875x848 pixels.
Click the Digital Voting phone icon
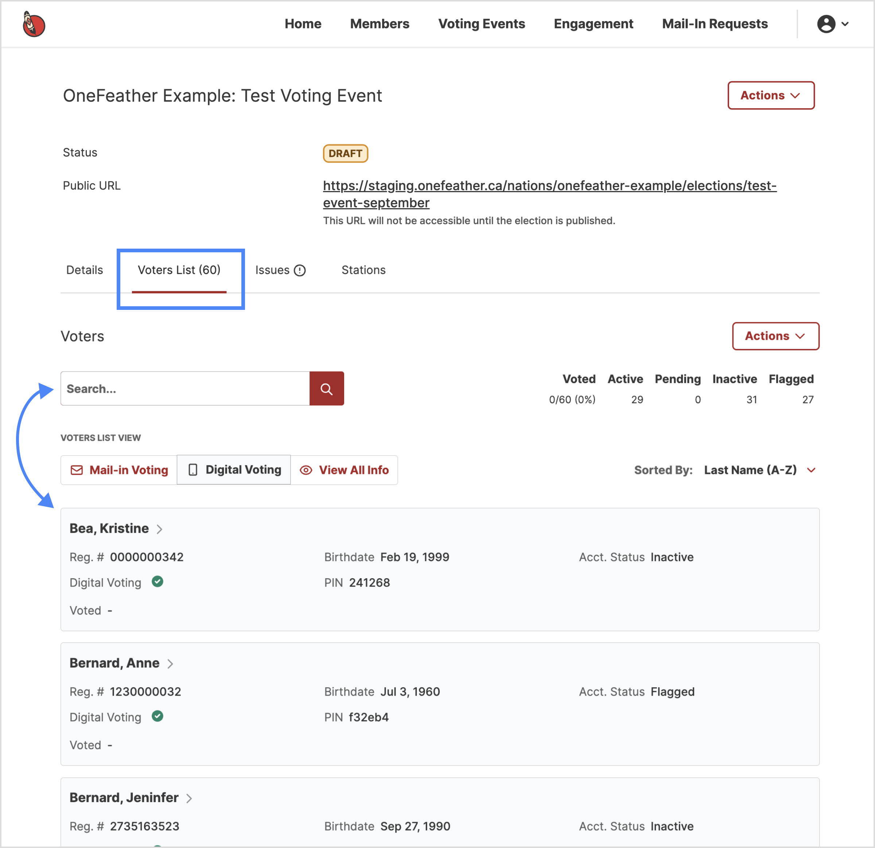(193, 470)
